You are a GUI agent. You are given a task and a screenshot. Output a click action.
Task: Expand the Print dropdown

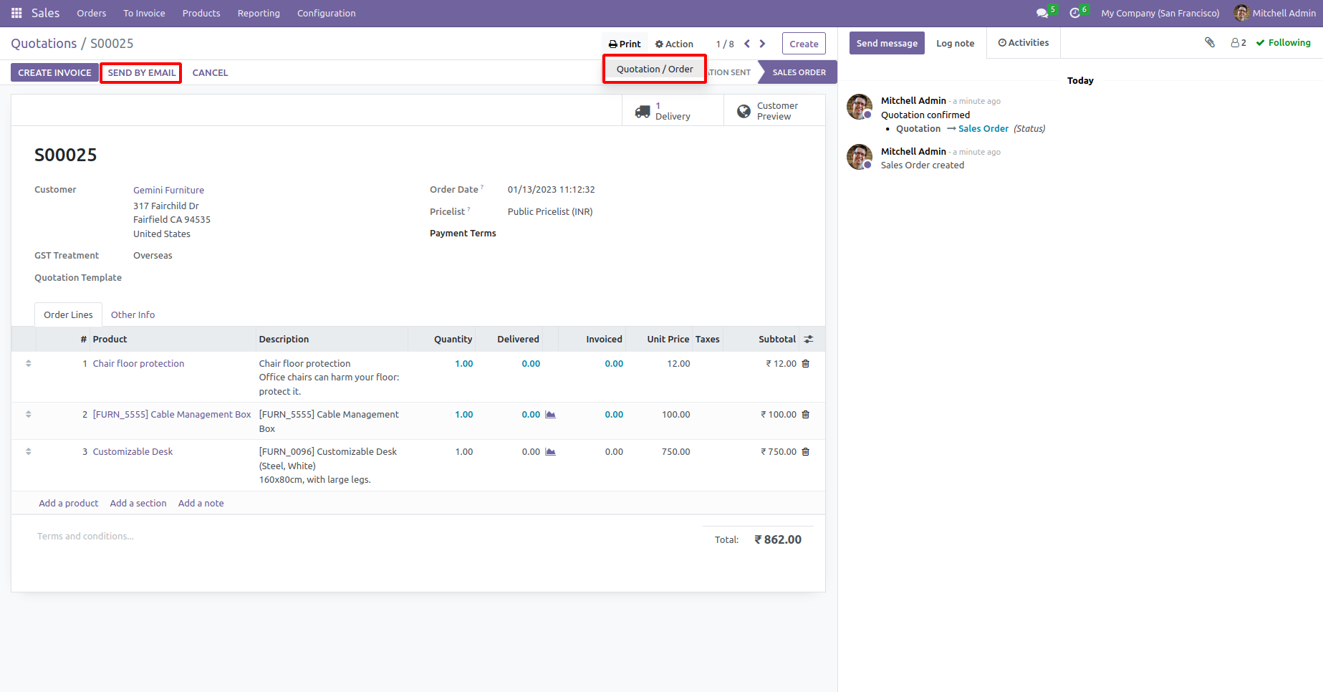coord(625,44)
